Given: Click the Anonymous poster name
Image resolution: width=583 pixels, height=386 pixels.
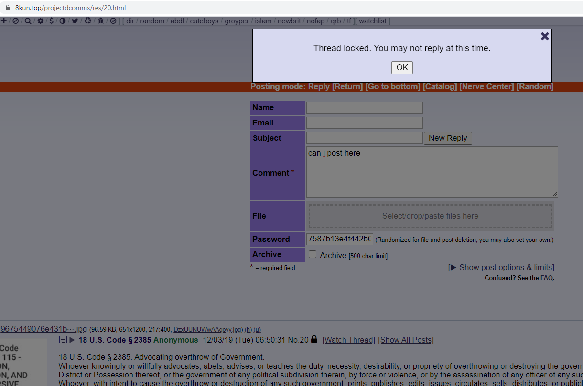Looking at the screenshot, I should (x=175, y=340).
